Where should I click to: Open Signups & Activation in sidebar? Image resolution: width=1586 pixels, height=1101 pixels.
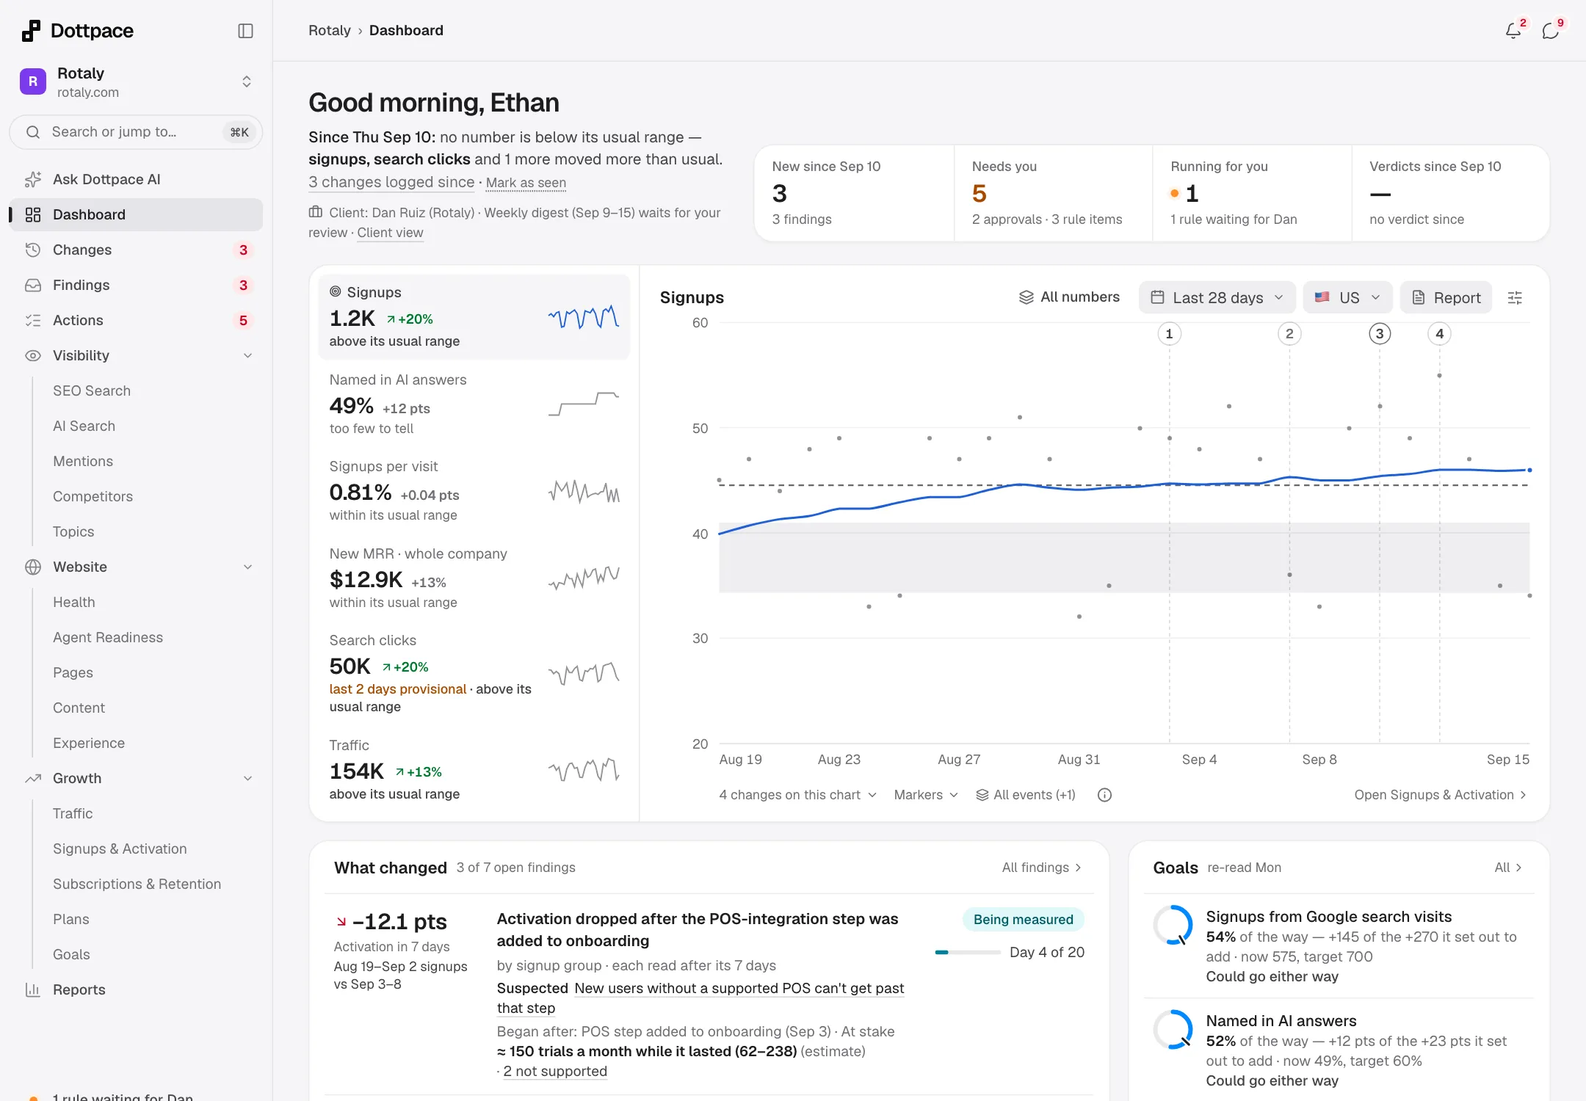(x=120, y=849)
